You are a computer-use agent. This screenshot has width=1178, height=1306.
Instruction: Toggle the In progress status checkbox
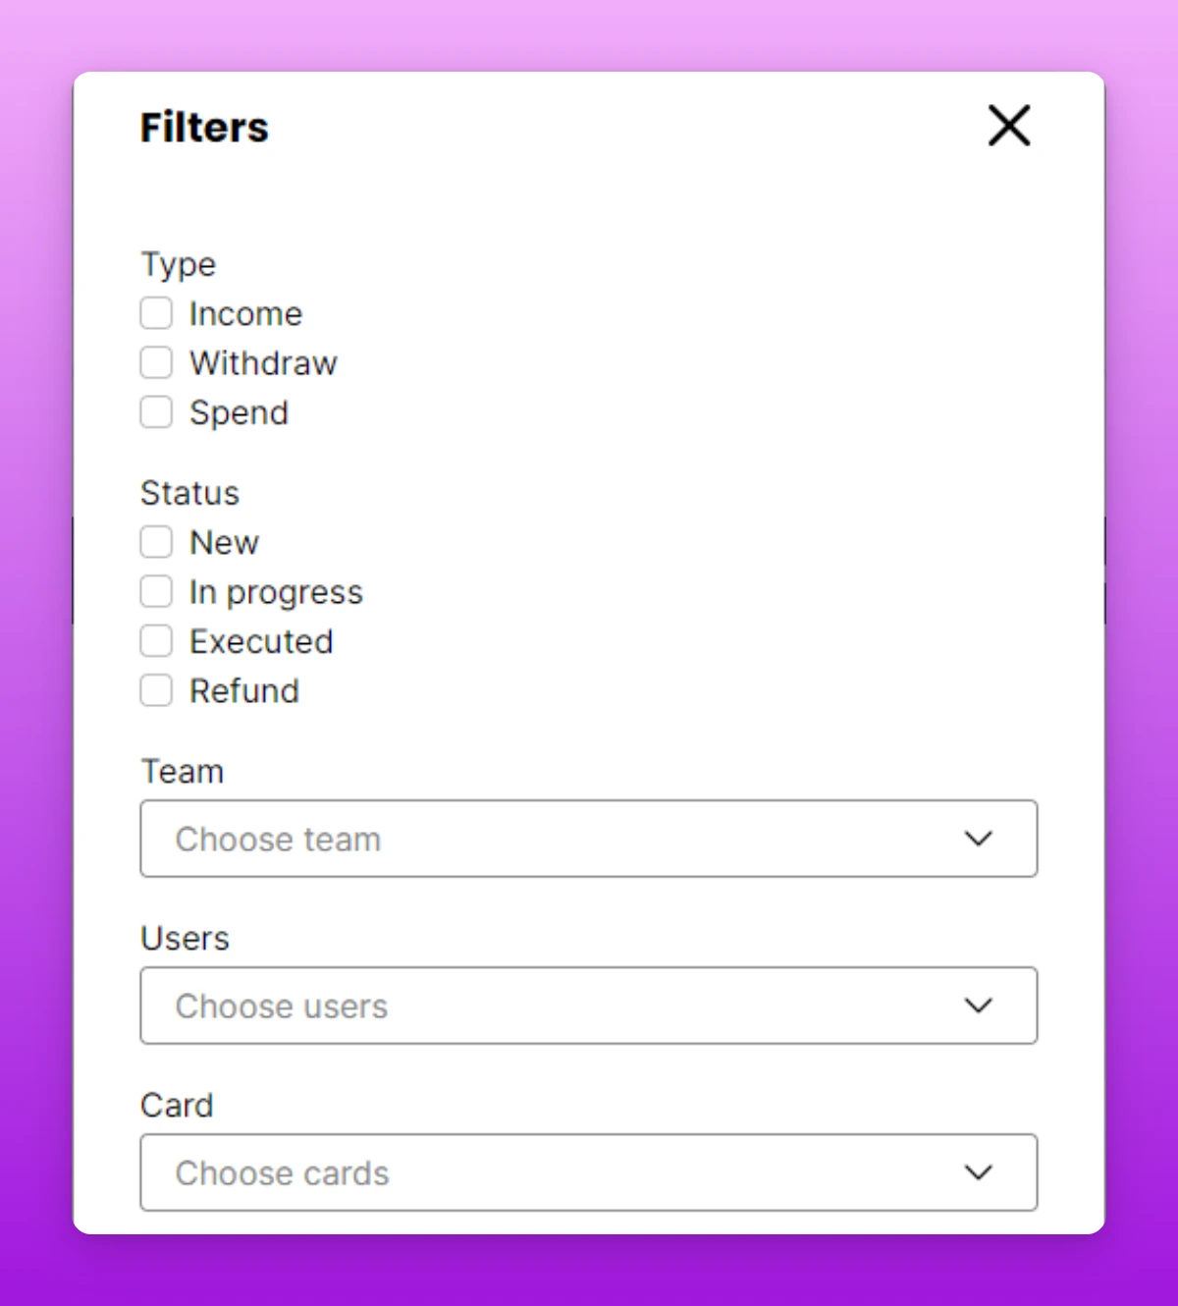(156, 591)
